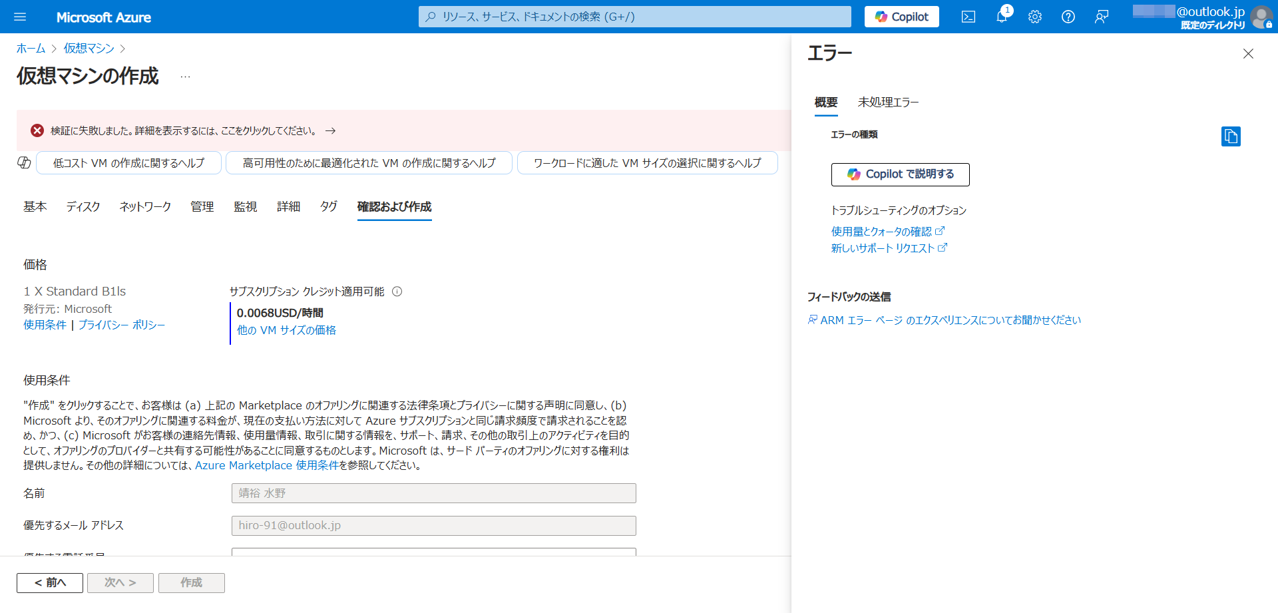Click the Copilot で説明する button
This screenshot has width=1278, height=613.
tap(900, 174)
